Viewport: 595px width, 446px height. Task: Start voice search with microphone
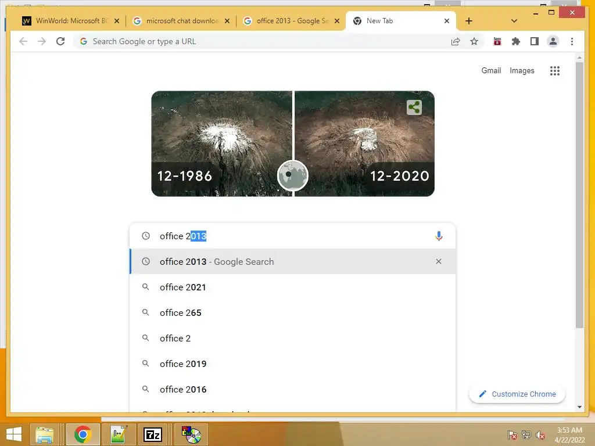[x=439, y=236]
